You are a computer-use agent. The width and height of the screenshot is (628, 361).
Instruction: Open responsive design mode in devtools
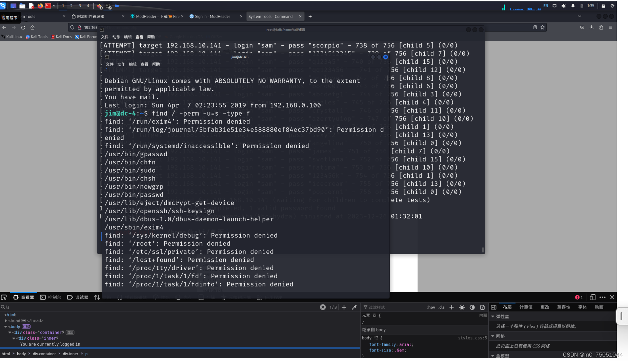coord(593,297)
